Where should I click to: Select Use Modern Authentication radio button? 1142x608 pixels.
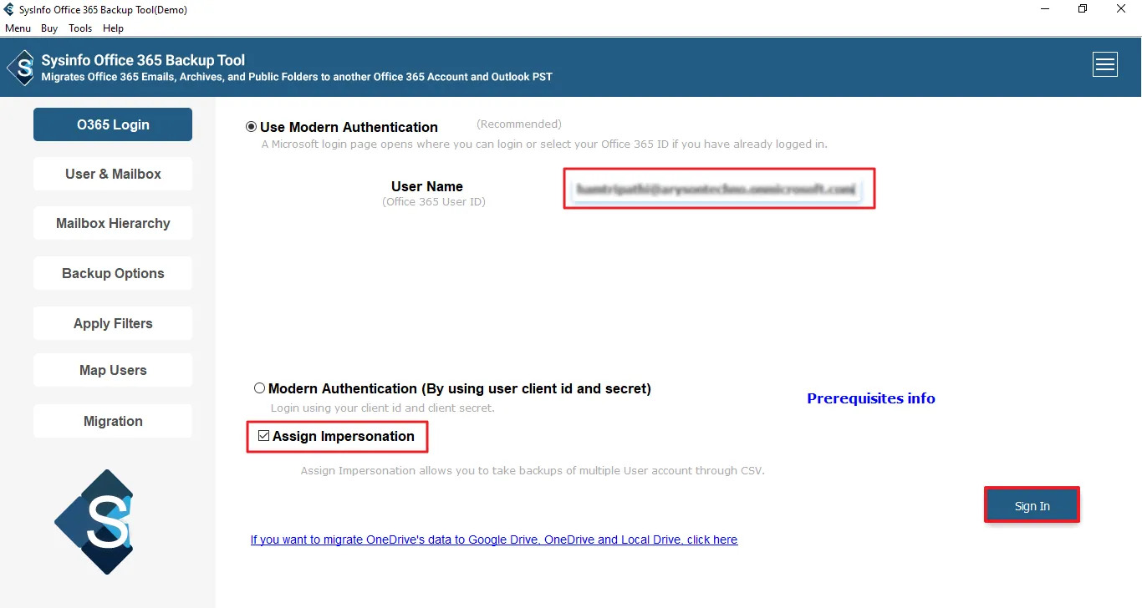click(x=251, y=127)
